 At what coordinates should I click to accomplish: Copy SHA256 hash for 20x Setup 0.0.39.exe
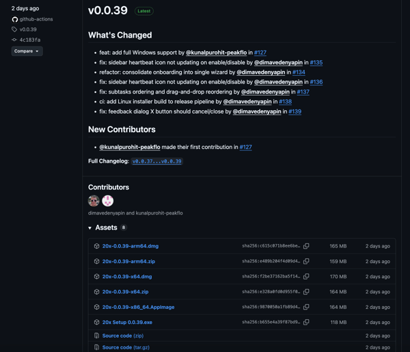coord(306,322)
